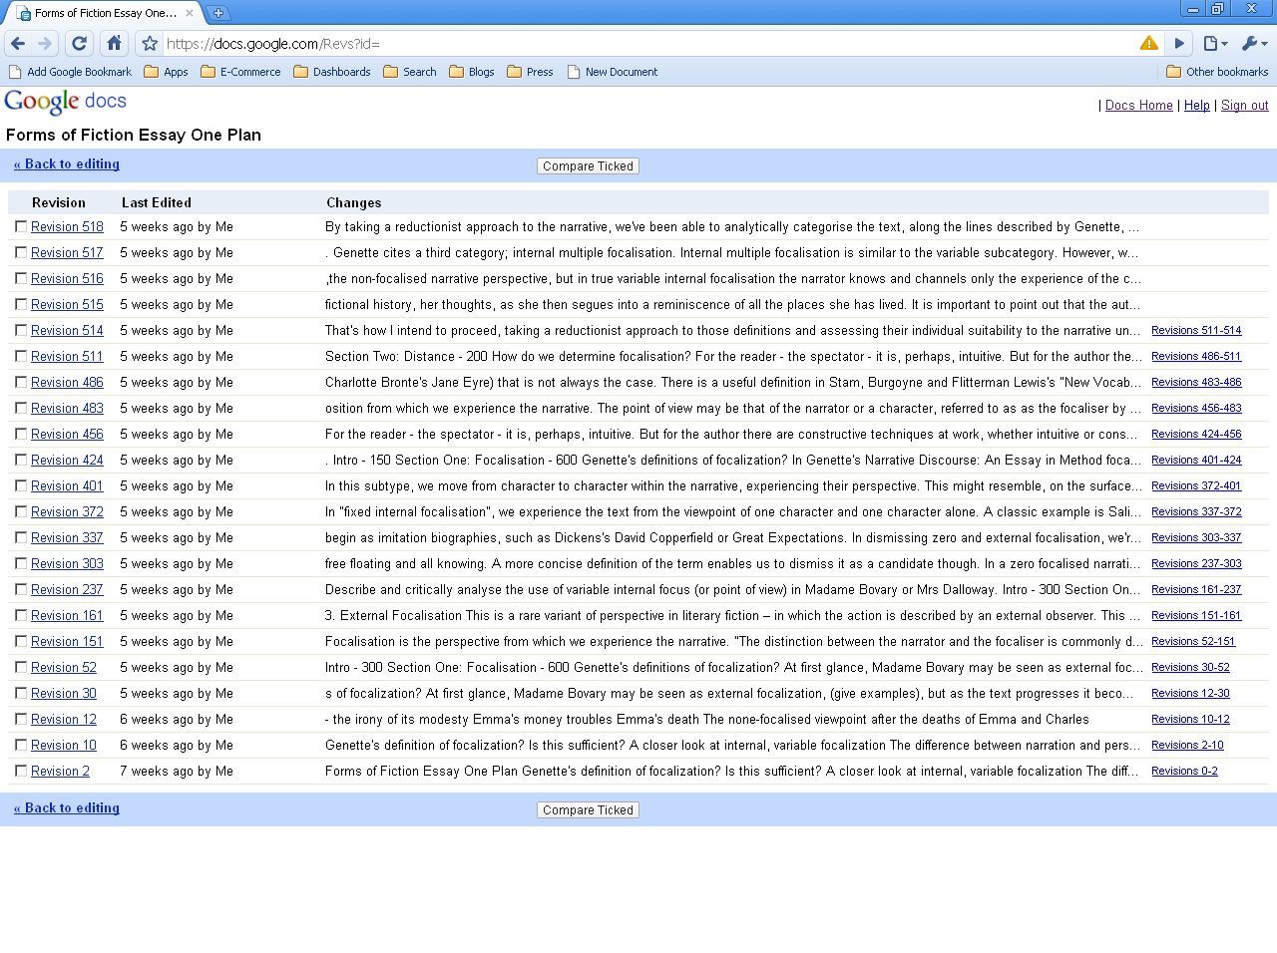Open a new browser tab
Viewport: 1277px width, 953px height.
pyautogui.click(x=217, y=13)
